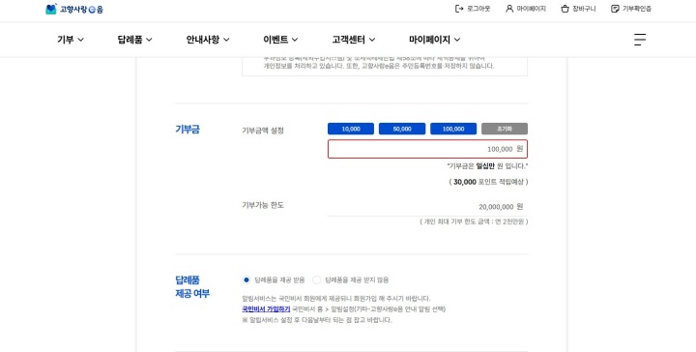Screen dimensions: 696x352
Task: Set donation amount with 10,000 button
Action: click(351, 129)
